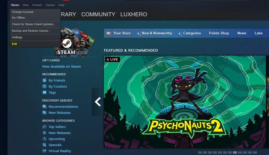The image size is (269, 155).
Task: Open the Labs tab
Action: point(259,33)
